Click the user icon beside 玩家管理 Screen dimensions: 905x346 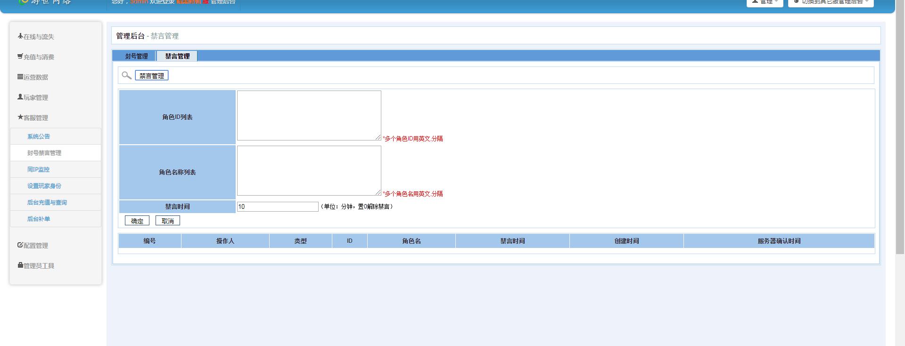(20, 97)
